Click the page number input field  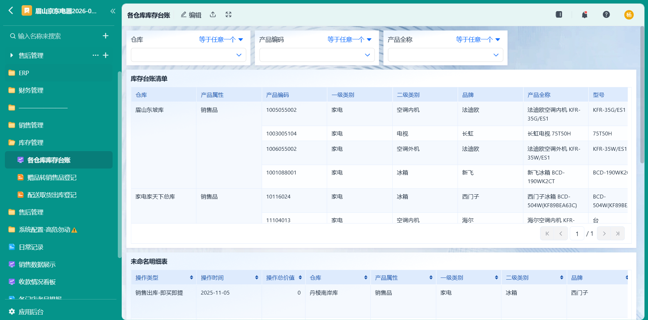577,234
